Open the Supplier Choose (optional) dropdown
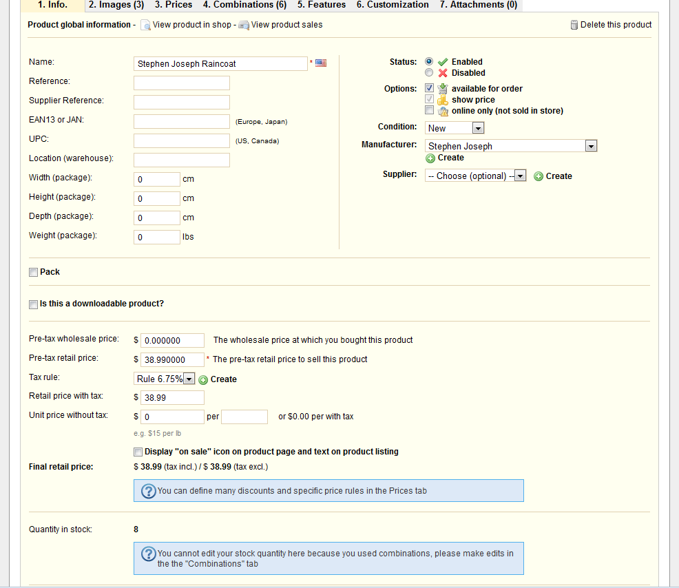679x588 pixels. click(475, 176)
